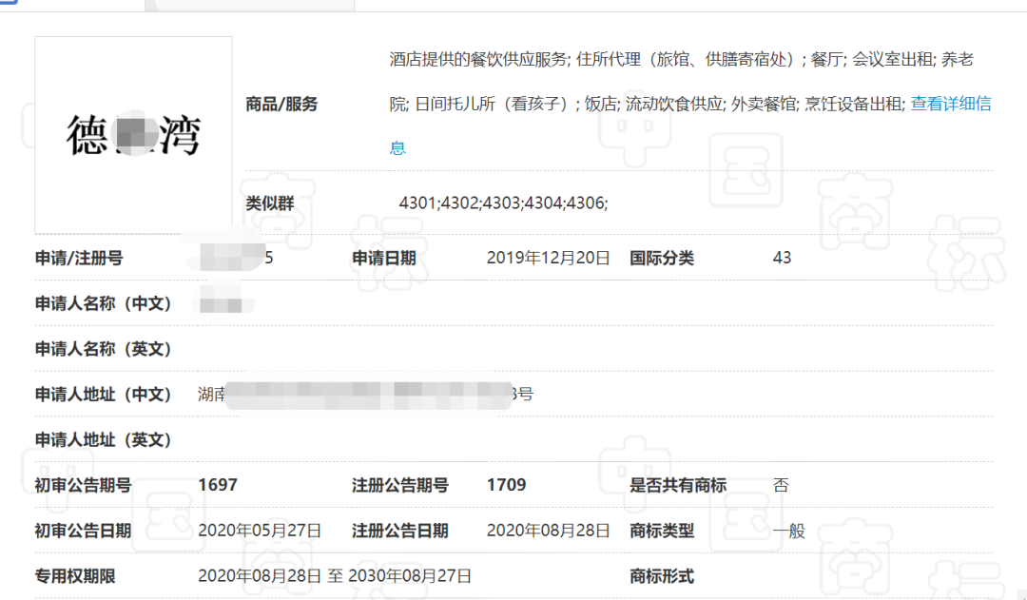This screenshot has height=600, width=1027.
Task: Select the 商品/服务 label
Action: (x=281, y=105)
